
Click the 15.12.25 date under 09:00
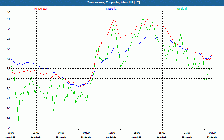(86, 137)
